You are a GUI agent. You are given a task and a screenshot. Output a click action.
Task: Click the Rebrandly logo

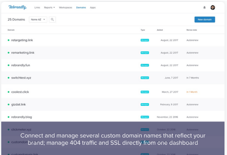tap(17, 7)
